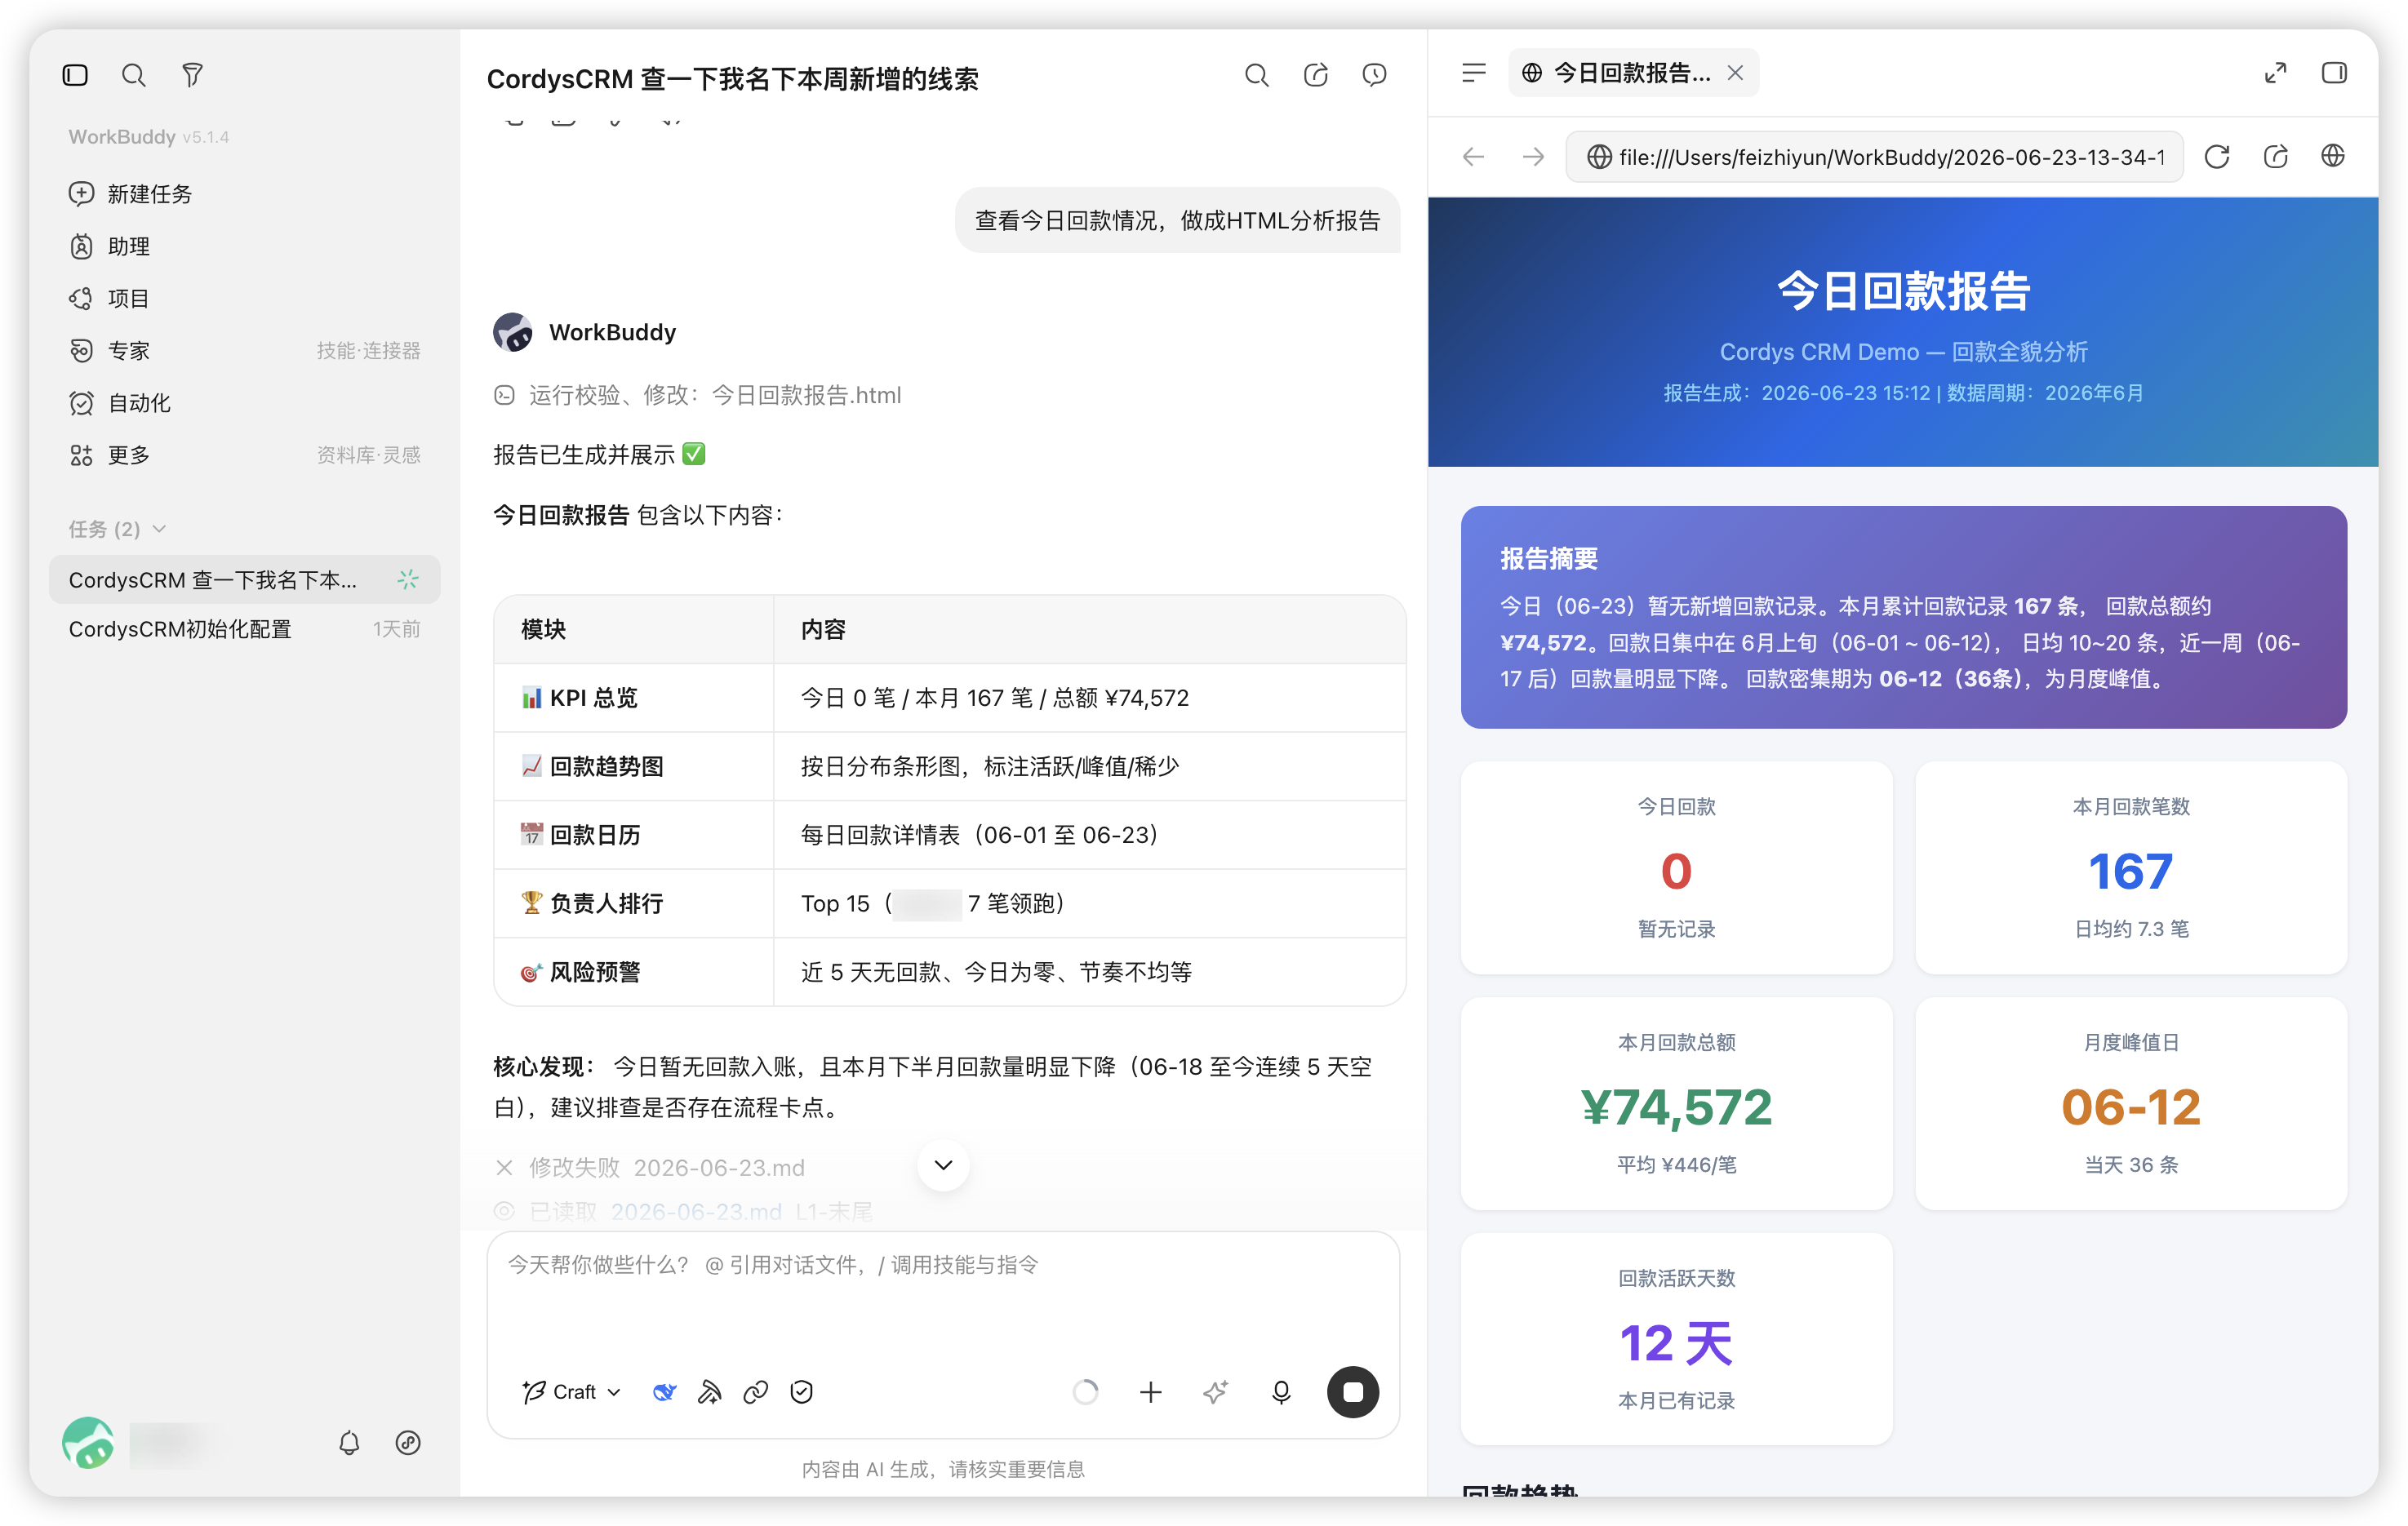The image size is (2408, 1526).
Task: Click the 查看今日回款情况 user message bubble
Action: click(x=1177, y=220)
